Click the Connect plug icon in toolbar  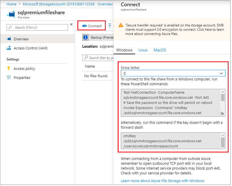pyautogui.click(x=84, y=26)
